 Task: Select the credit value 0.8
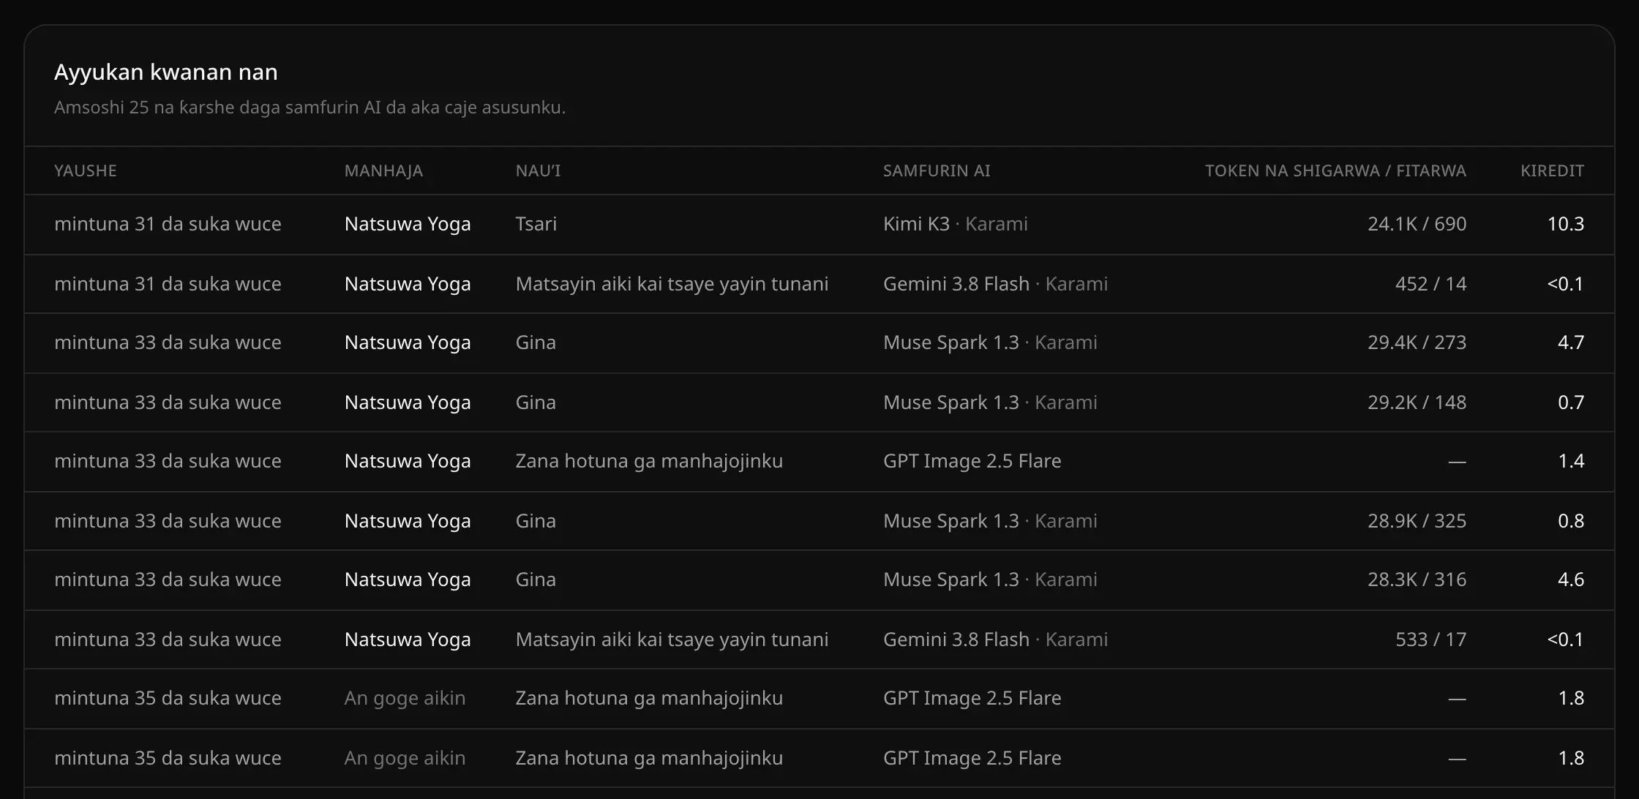[1570, 521]
